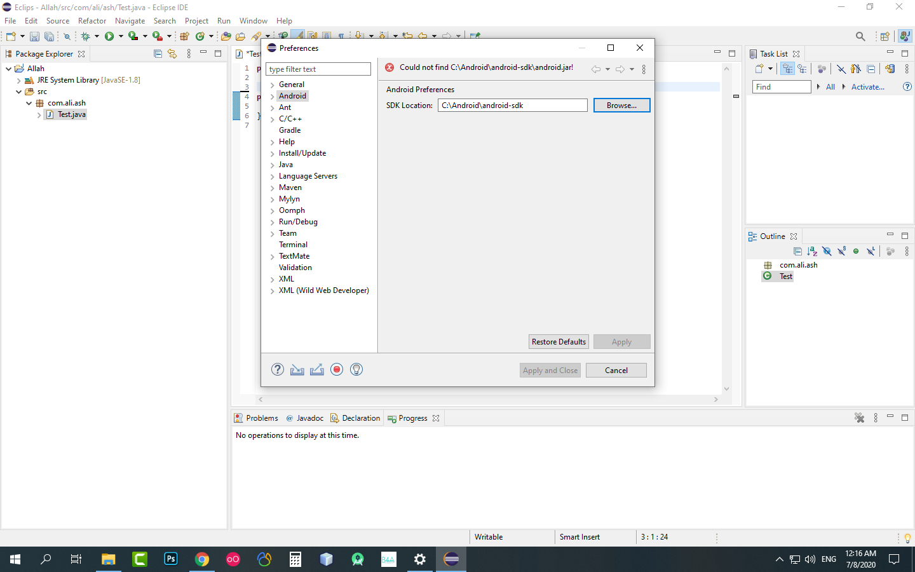Click the export preferences icon in the dialog
Viewport: 915px width, 572px height.
click(x=317, y=369)
